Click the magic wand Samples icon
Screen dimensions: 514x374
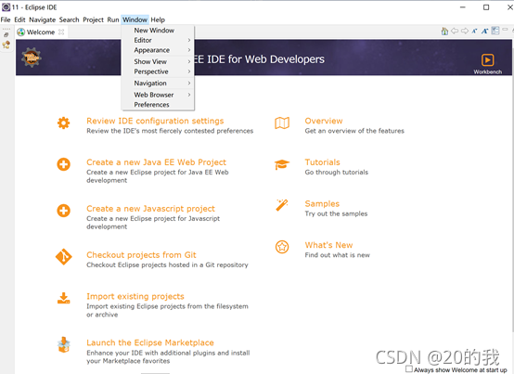(x=282, y=205)
